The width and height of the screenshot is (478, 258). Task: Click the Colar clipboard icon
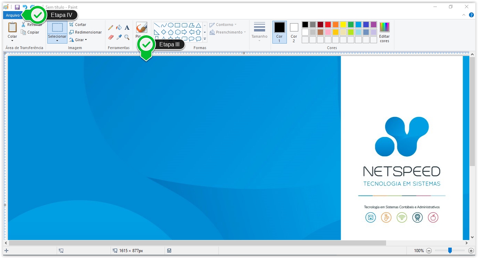[x=12, y=27]
